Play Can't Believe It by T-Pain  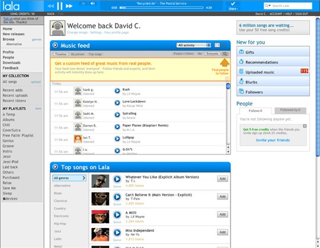point(117,197)
